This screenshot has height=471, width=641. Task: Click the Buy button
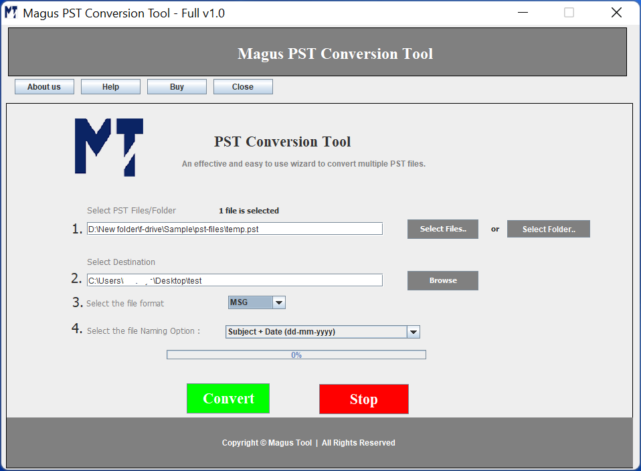tap(177, 87)
